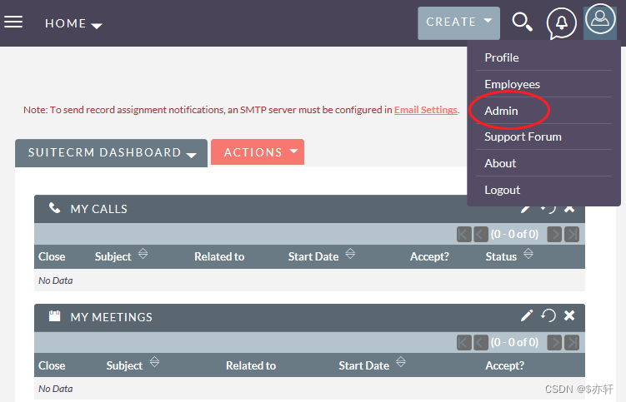Viewport: 626px width, 402px height.
Task: Sort My Calls by Status arrows
Action: click(x=528, y=254)
